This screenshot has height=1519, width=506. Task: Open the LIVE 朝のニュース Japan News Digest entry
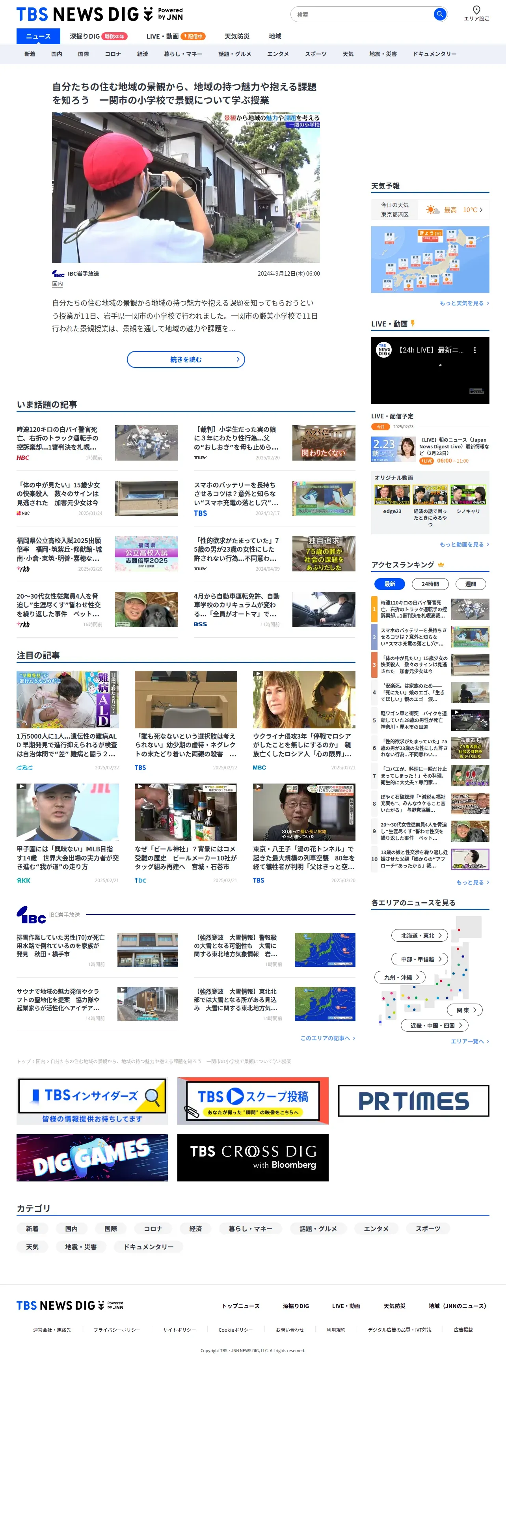tap(430, 450)
